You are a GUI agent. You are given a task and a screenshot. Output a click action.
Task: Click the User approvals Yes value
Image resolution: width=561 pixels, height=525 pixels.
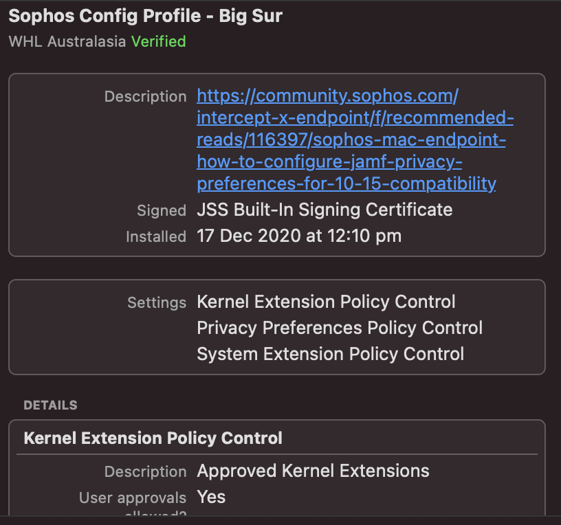211,497
